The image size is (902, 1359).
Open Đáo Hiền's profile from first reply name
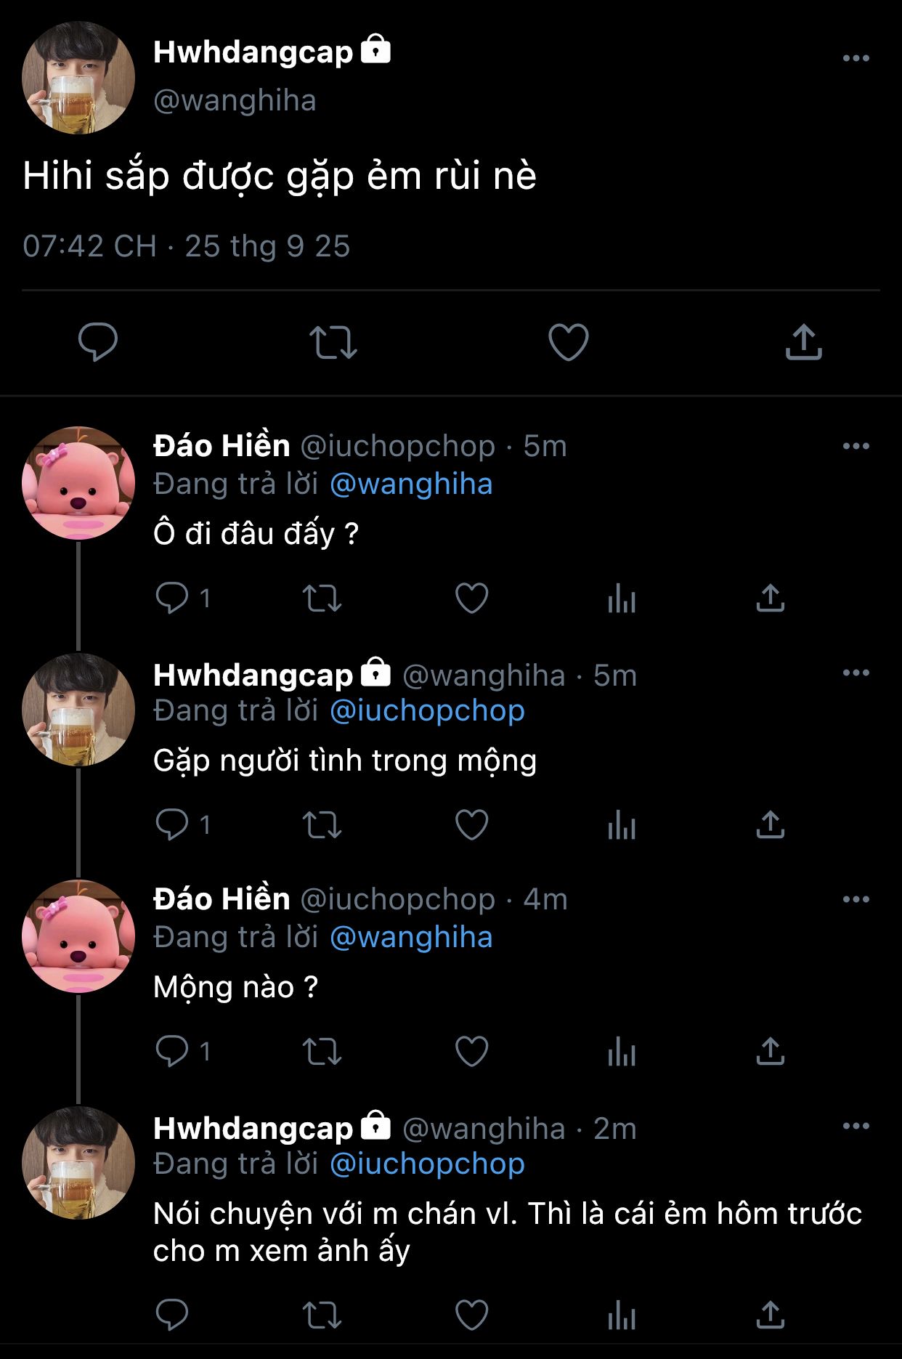pos(222,446)
